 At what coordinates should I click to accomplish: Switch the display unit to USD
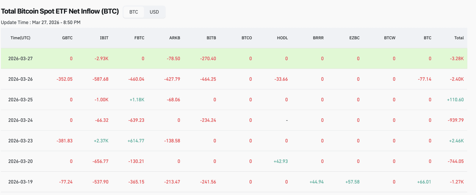pyautogui.click(x=154, y=12)
